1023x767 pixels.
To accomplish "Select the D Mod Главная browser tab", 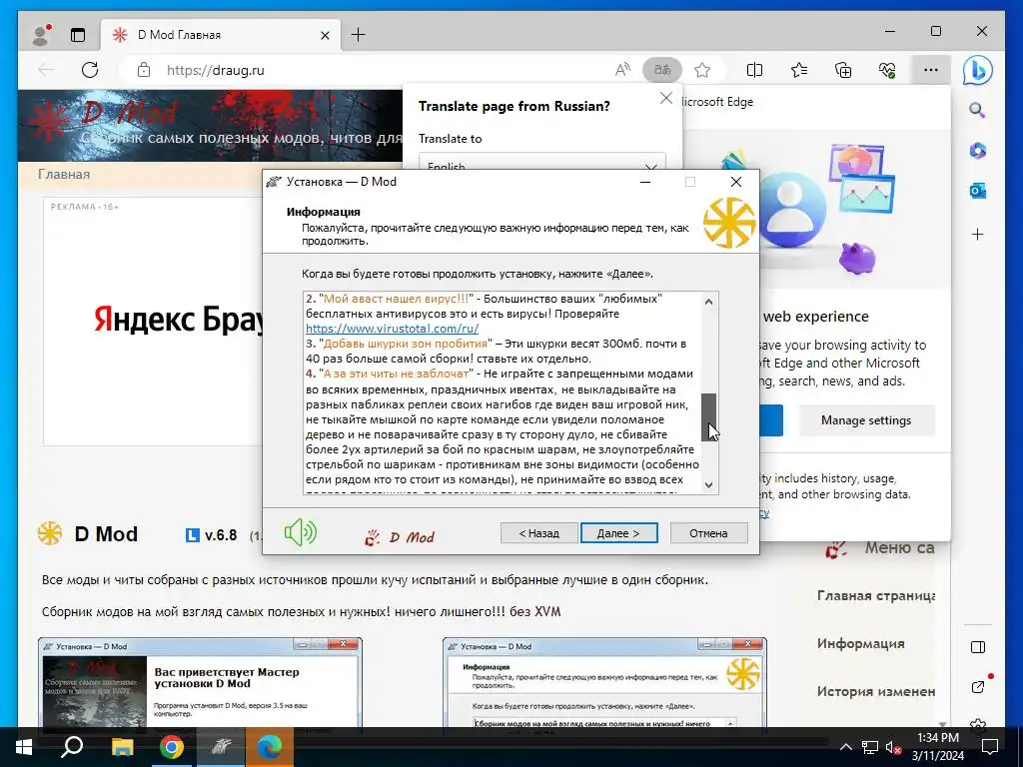I will (221, 35).
